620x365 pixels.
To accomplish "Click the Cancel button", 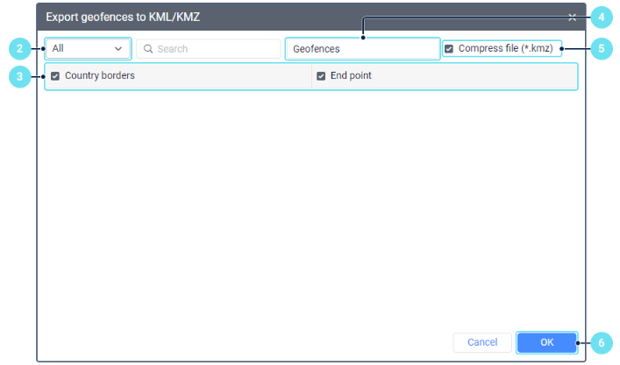I will coord(482,342).
